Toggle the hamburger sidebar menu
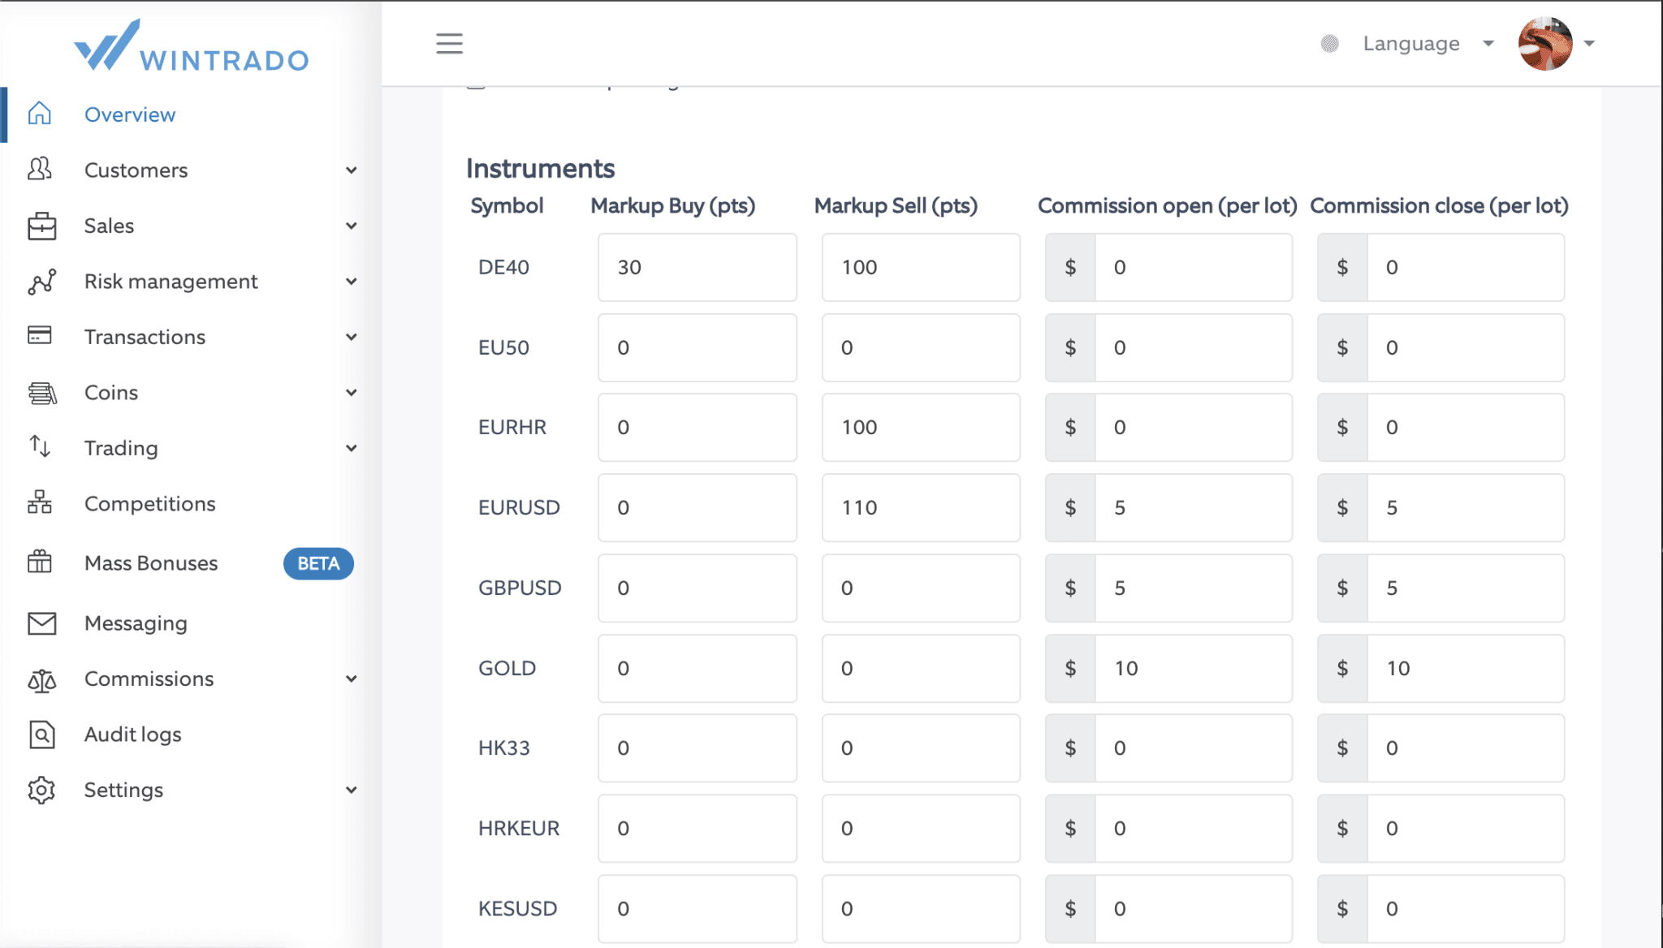The image size is (1663, 948). click(x=449, y=43)
